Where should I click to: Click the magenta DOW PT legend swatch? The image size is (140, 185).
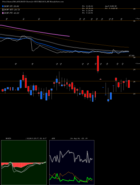point(3,13)
